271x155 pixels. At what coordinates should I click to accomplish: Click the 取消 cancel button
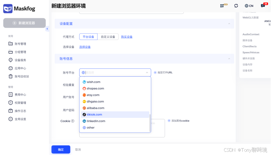pyautogui.click(x=78, y=150)
